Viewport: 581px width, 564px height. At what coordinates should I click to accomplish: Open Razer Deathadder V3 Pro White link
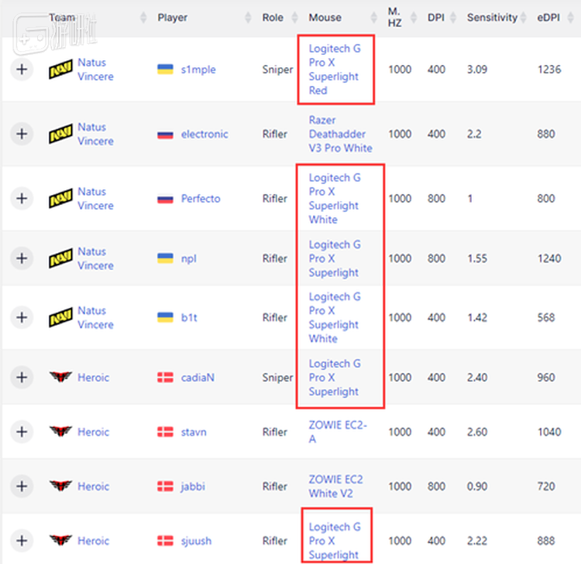[x=341, y=134]
